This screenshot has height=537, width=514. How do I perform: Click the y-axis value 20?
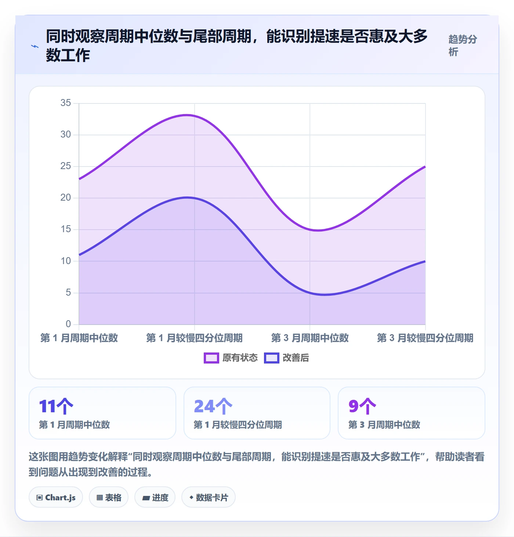[66, 197]
